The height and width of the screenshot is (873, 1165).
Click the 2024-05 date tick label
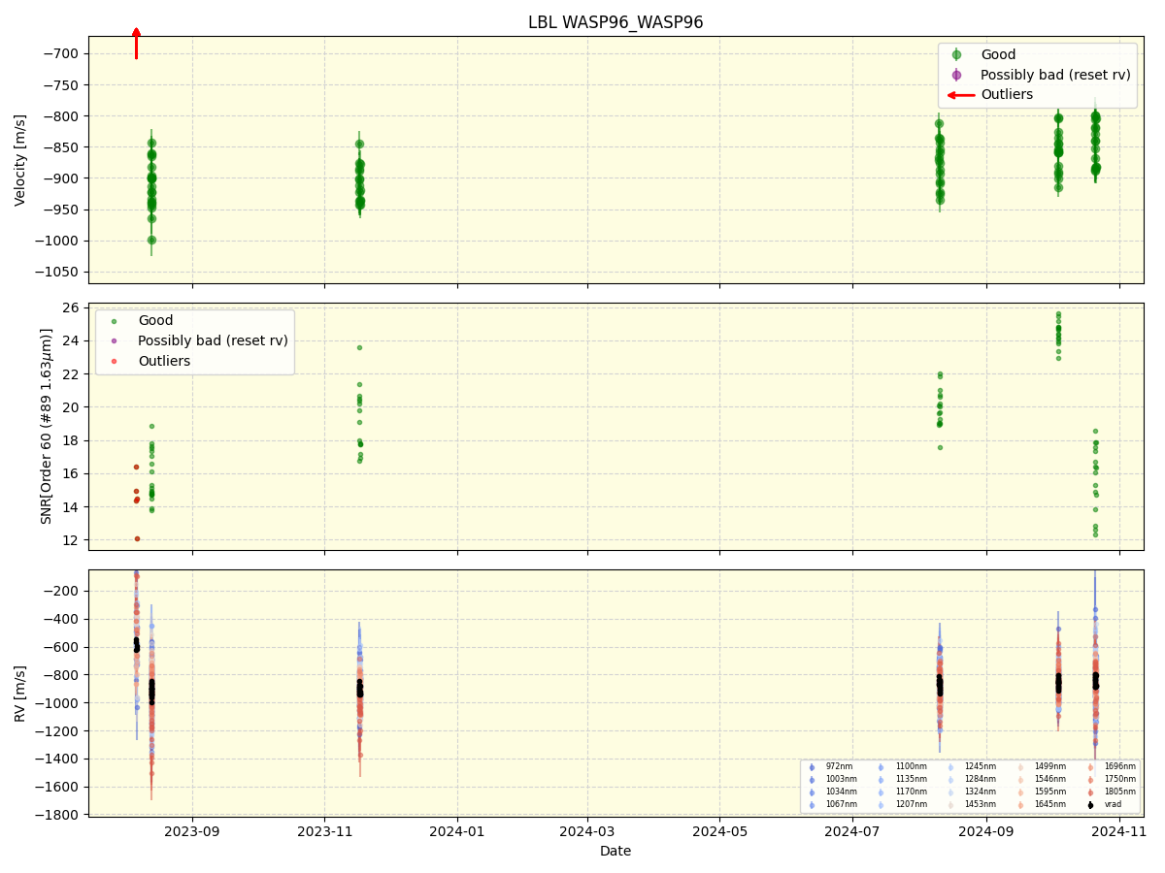[x=720, y=831]
